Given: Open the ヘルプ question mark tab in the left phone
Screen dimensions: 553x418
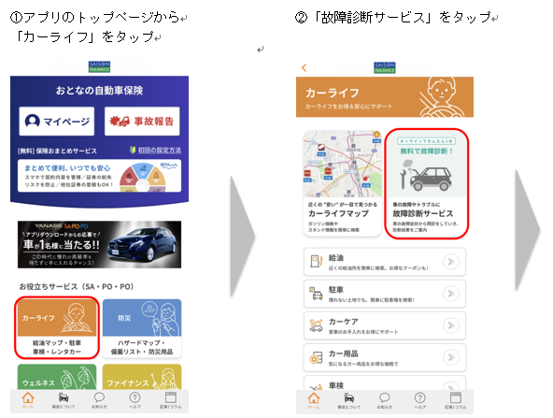Looking at the screenshot, I should (135, 400).
